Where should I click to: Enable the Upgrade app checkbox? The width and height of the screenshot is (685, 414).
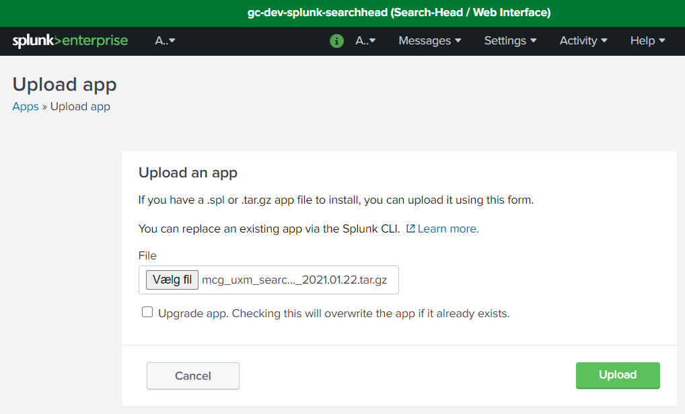click(x=147, y=313)
